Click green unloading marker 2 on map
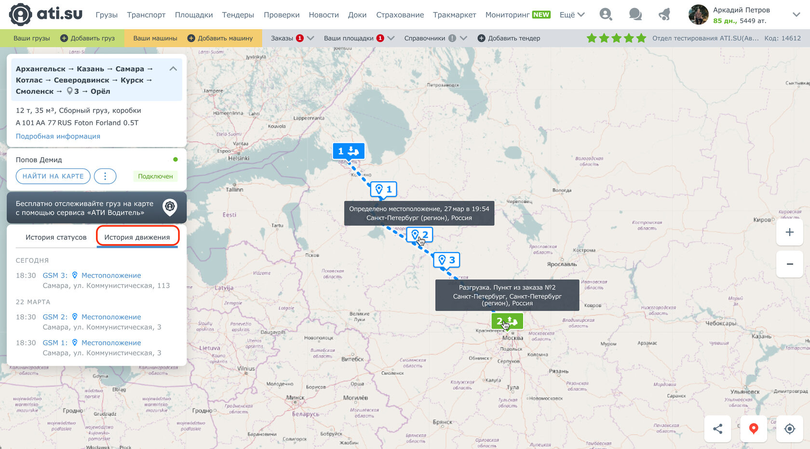Screen dimensions: 810x449 [x=507, y=321]
